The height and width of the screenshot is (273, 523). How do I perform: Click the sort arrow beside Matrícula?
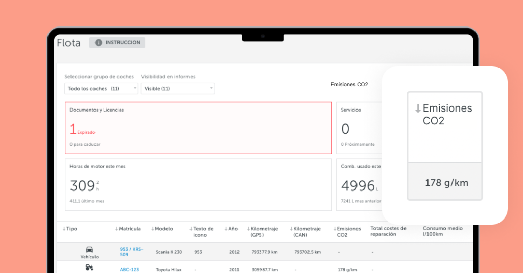(x=117, y=229)
